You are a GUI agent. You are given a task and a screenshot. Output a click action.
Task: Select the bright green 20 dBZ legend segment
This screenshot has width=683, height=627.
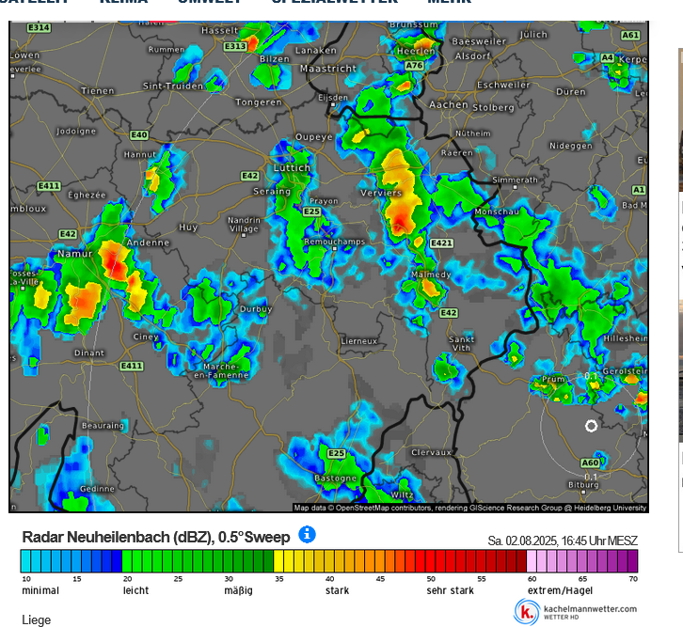(x=127, y=561)
